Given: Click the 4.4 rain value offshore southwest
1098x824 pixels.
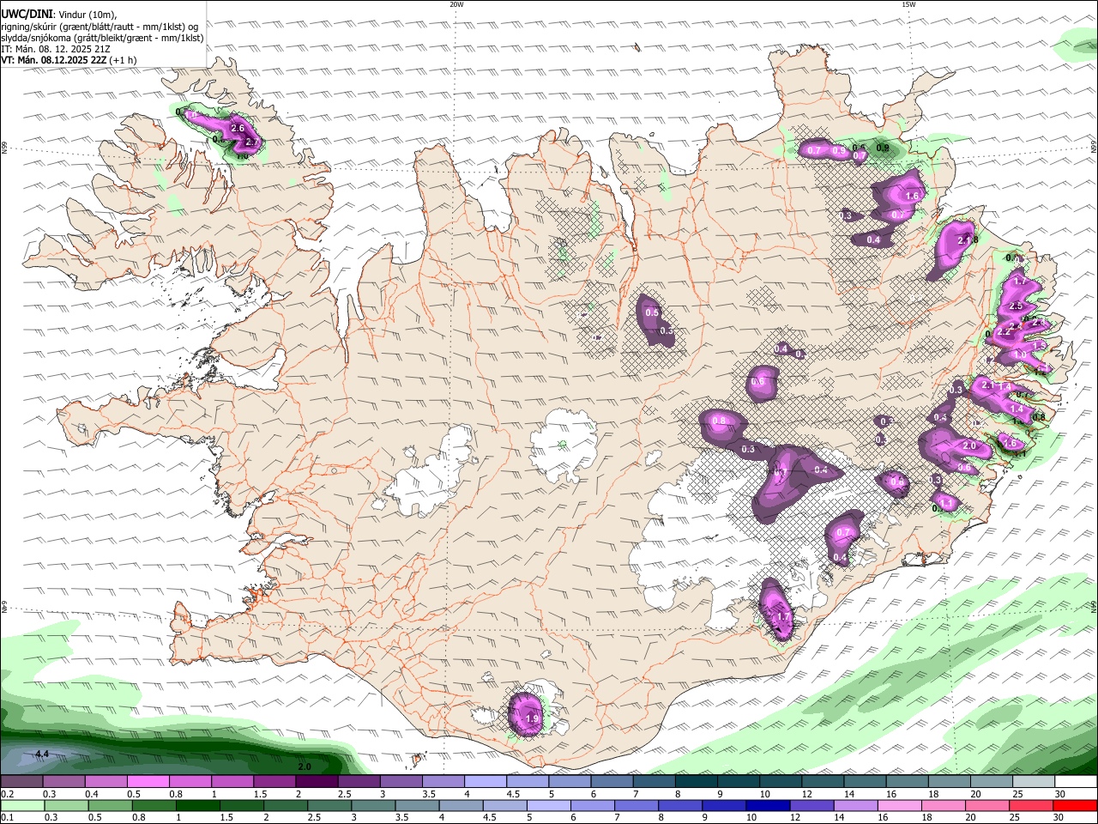Looking at the screenshot, I should (x=42, y=754).
